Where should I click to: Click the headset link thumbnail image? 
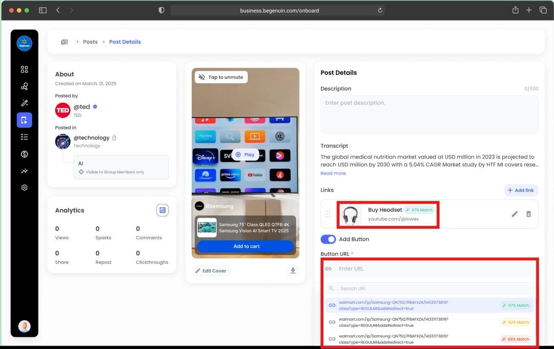click(350, 214)
